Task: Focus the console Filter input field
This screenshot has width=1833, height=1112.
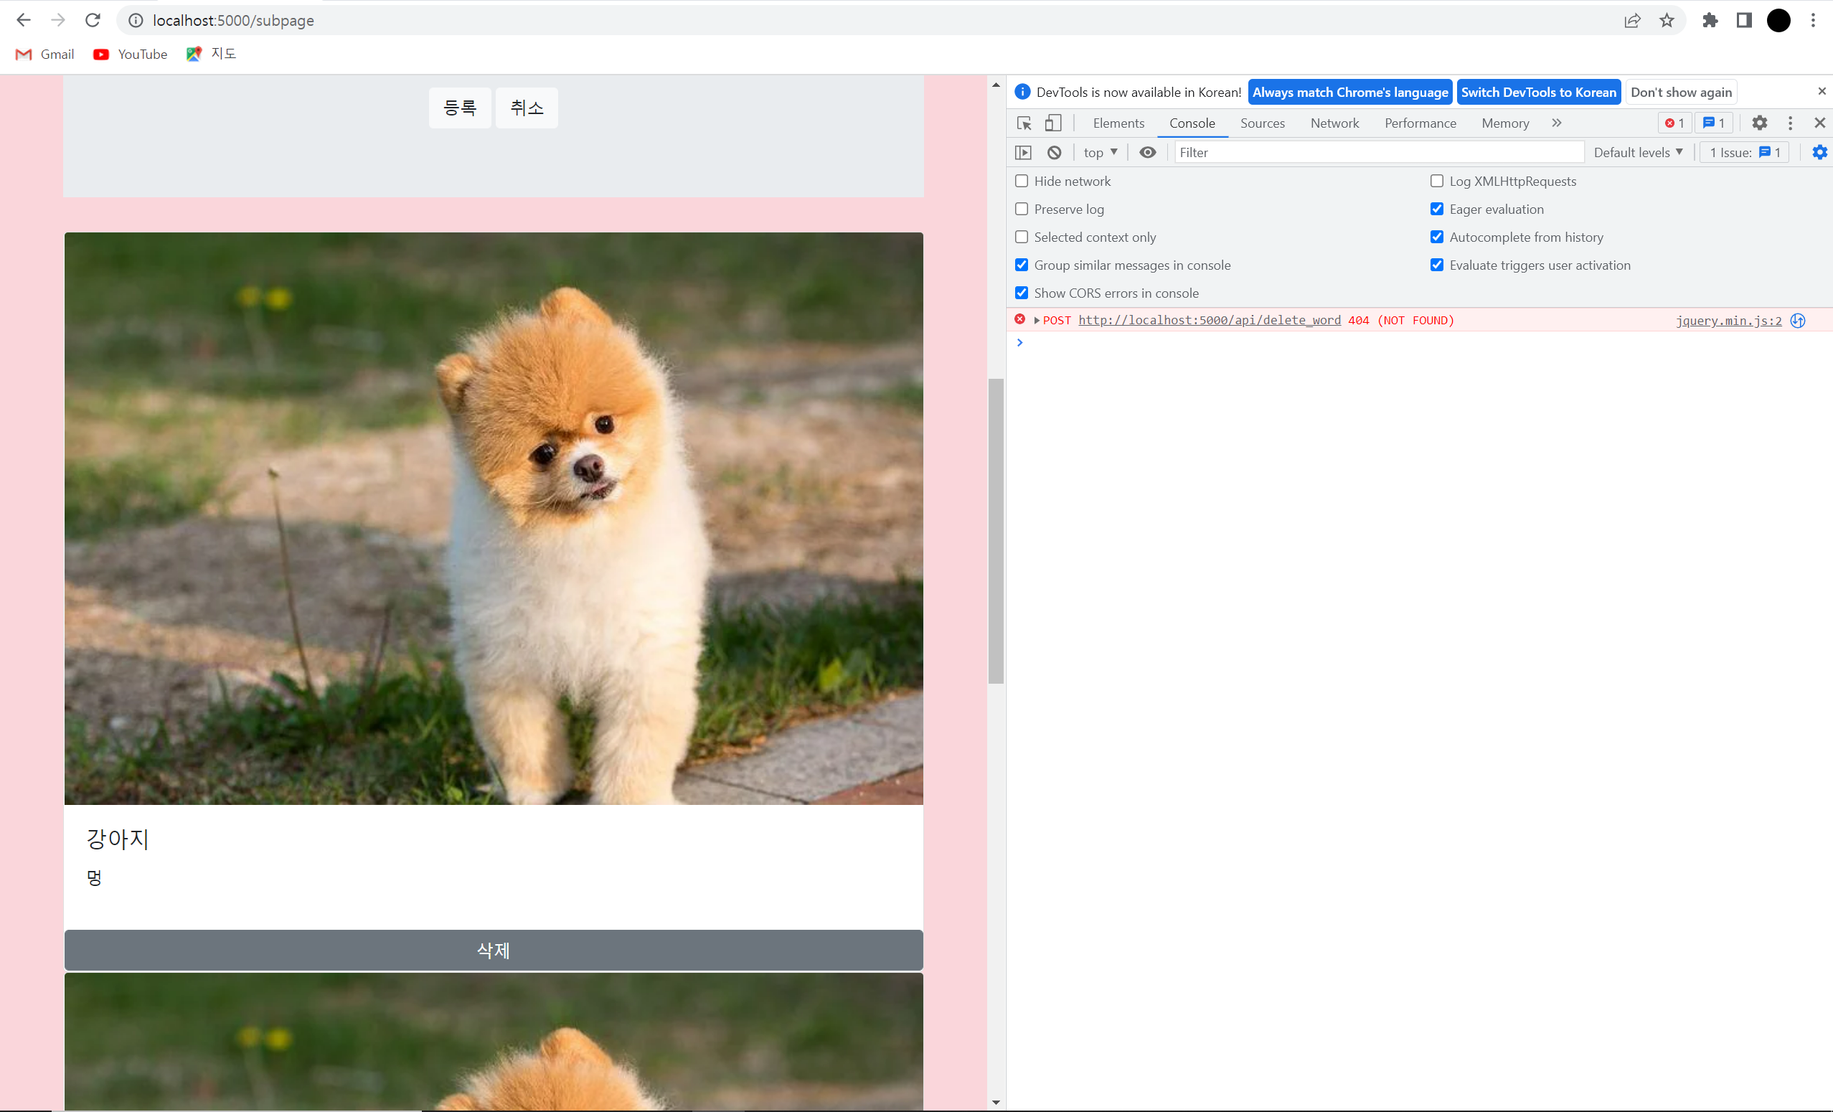Action: (1379, 153)
